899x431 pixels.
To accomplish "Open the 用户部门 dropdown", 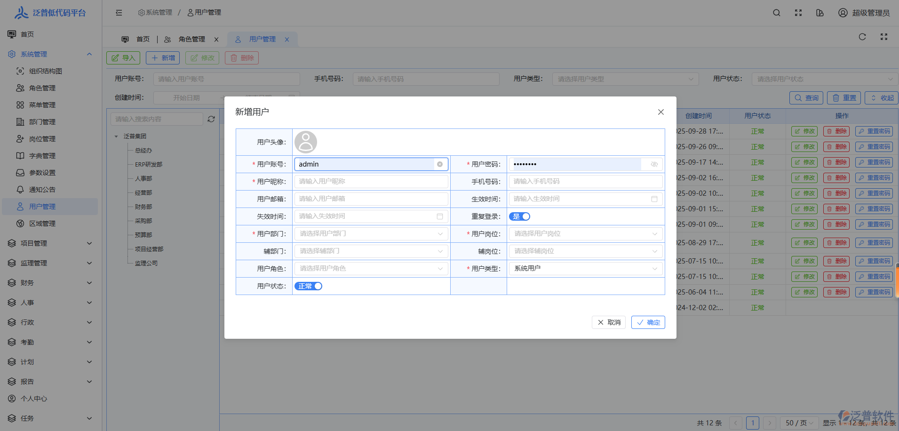I will [x=371, y=234].
